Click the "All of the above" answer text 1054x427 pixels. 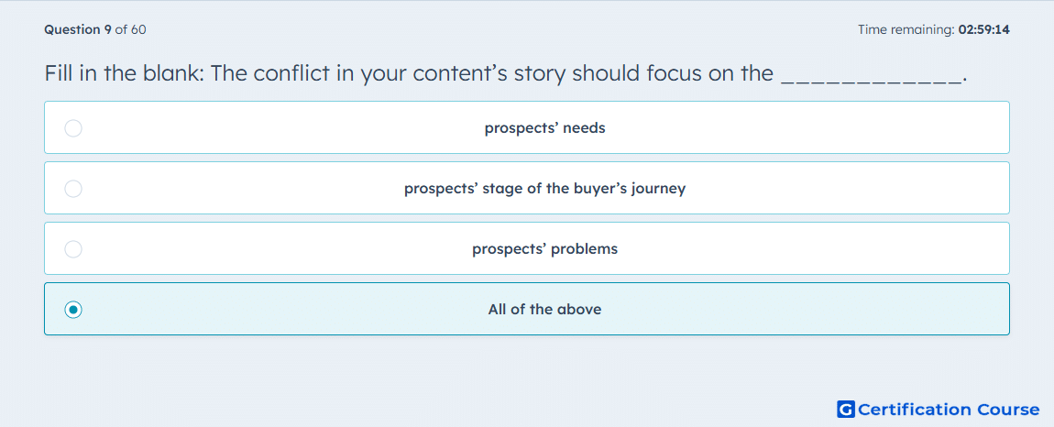point(544,310)
